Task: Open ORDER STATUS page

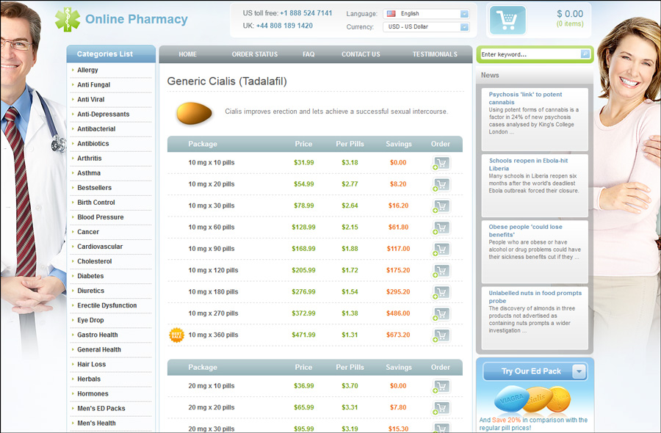Action: pyautogui.click(x=255, y=54)
